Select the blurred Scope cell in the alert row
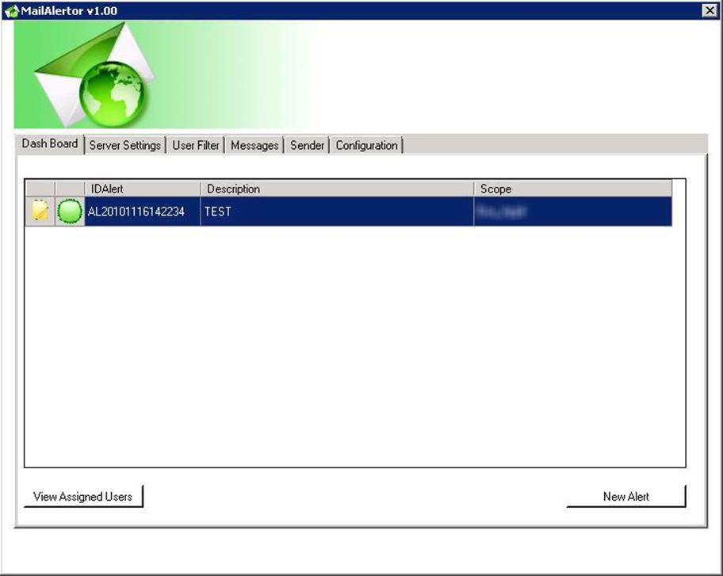Screen dimensions: 723x576 point(572,212)
